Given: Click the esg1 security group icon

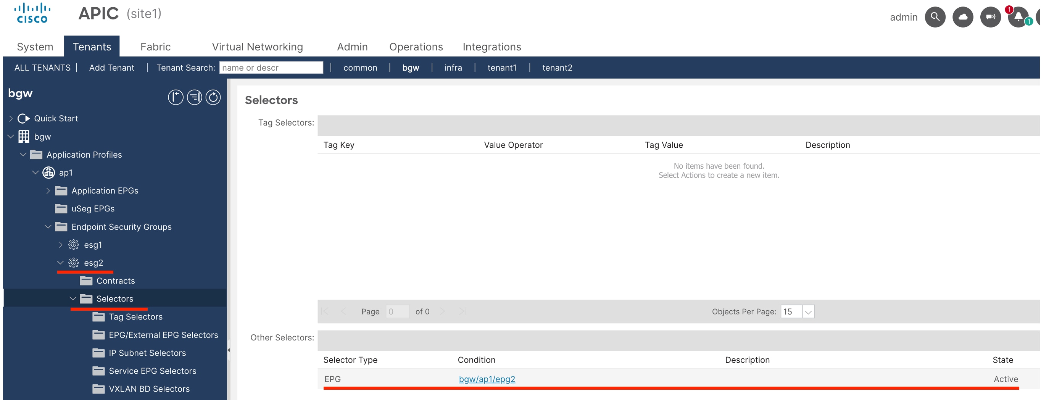Looking at the screenshot, I should pyautogui.click(x=74, y=245).
